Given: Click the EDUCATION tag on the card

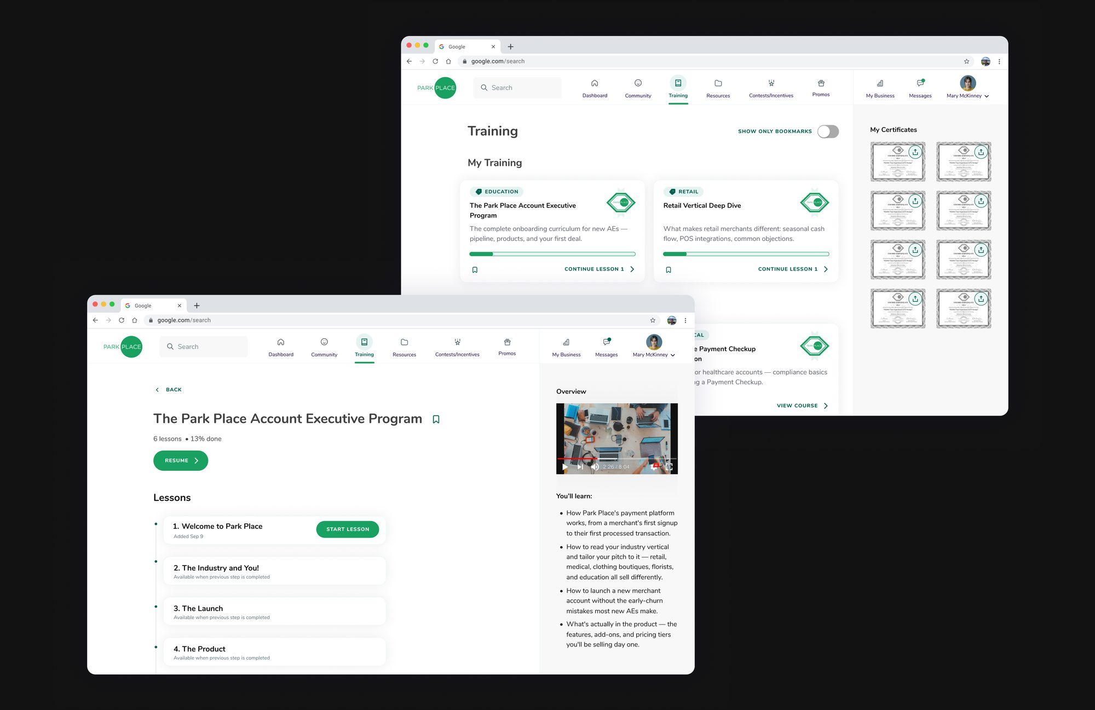Looking at the screenshot, I should pos(497,192).
